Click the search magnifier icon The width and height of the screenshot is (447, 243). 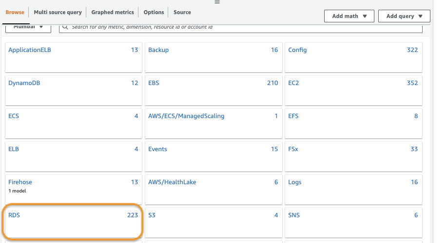click(x=65, y=27)
